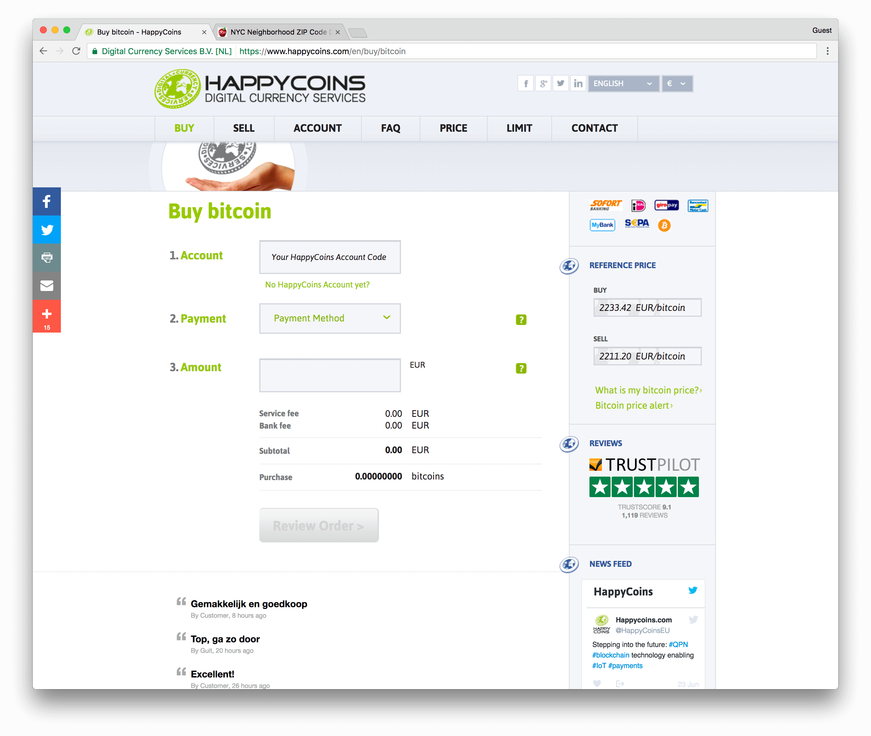This screenshot has height=736, width=871.
Task: Click Bitcoin price alert link
Action: point(634,405)
